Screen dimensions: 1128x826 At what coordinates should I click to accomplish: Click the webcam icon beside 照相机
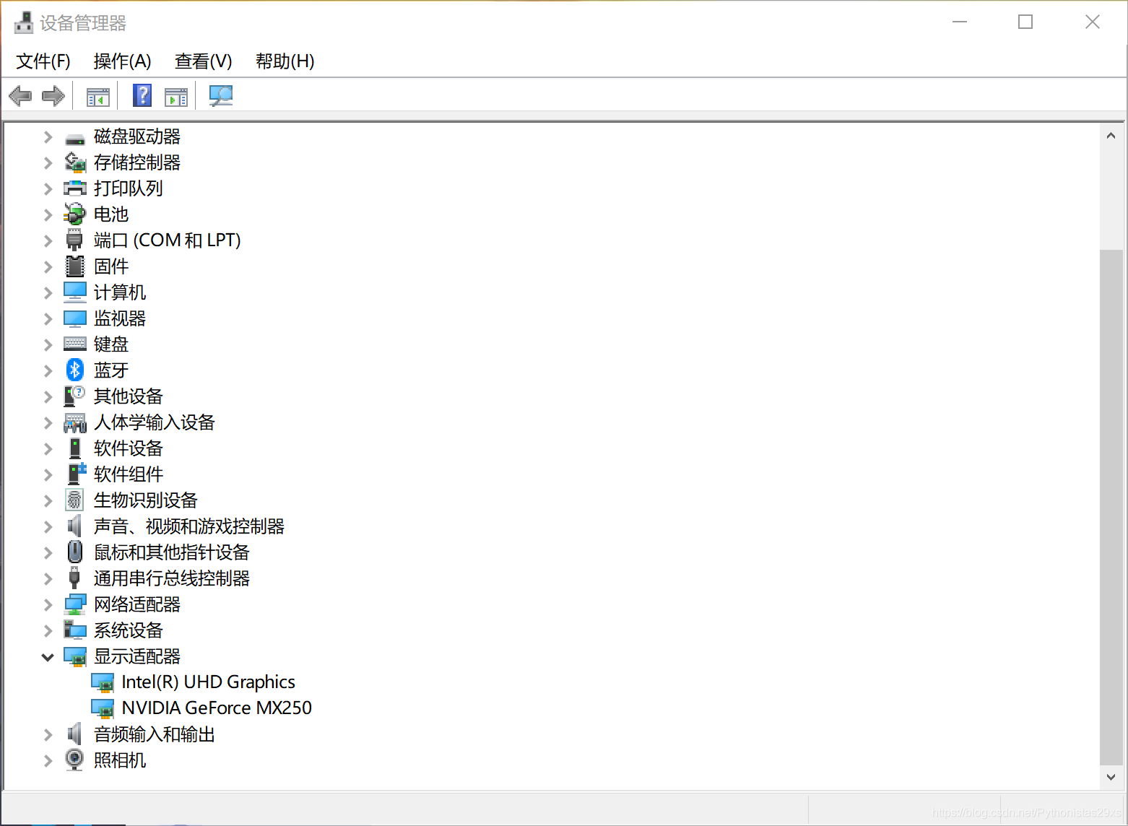74,760
